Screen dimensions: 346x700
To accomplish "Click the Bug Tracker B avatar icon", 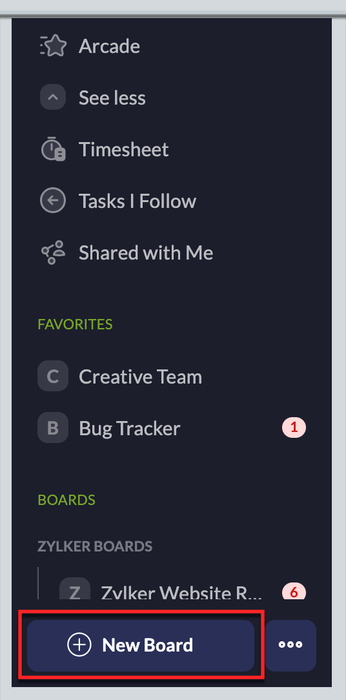I will [53, 427].
